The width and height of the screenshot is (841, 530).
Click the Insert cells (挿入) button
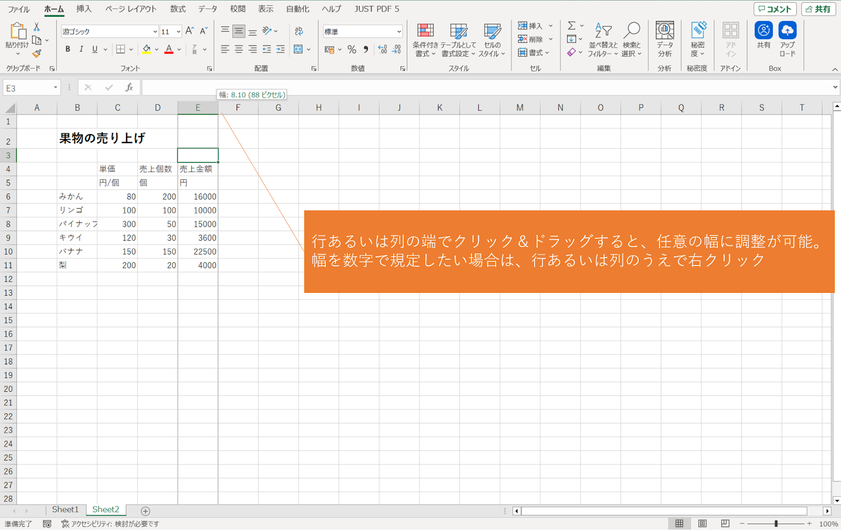coord(535,26)
